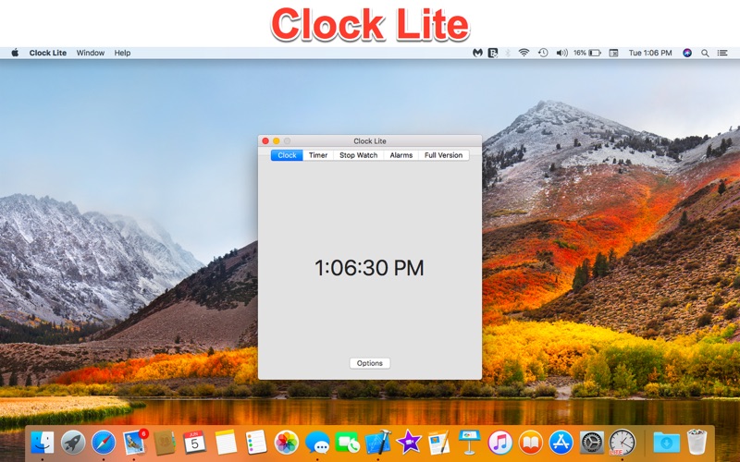Click the Options button
Viewport: 740px width, 462px height.
pyautogui.click(x=369, y=363)
